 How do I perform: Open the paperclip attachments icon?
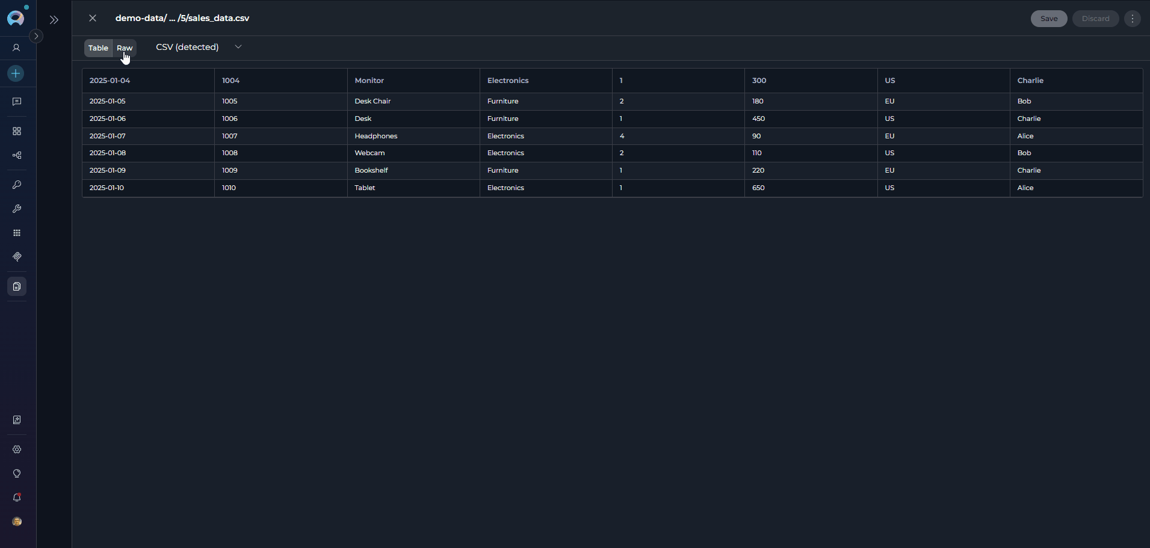coord(17,257)
